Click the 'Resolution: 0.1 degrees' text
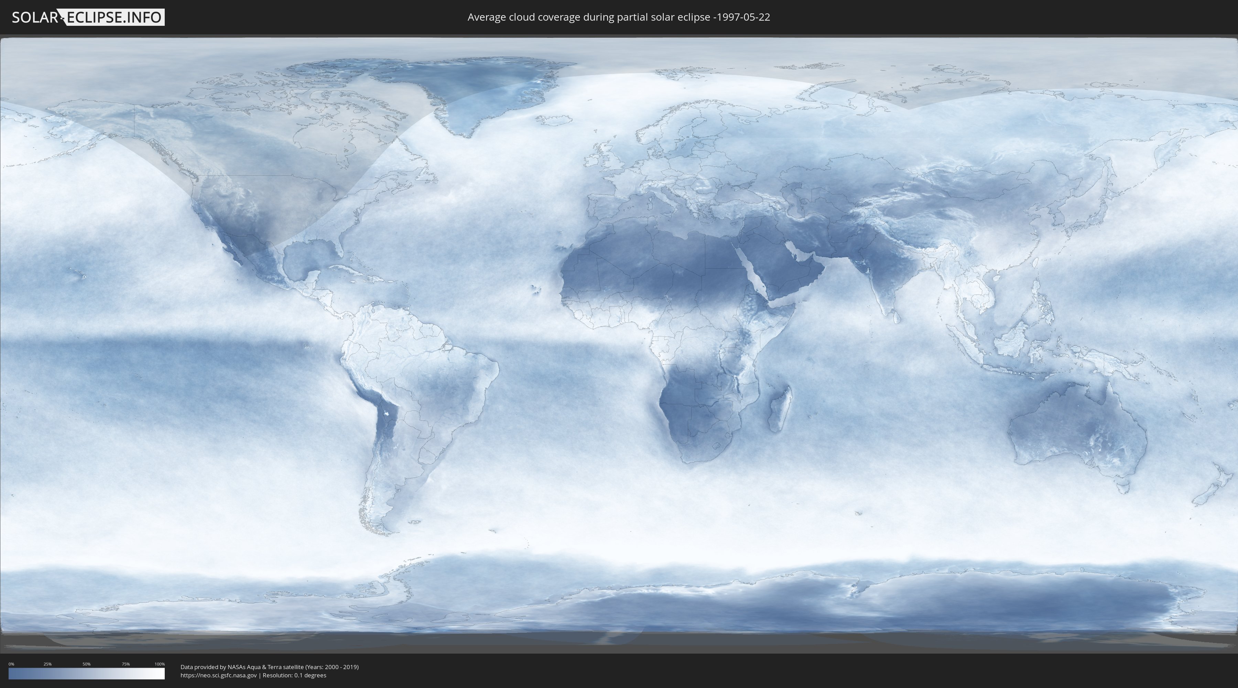1238x688 pixels. point(294,676)
